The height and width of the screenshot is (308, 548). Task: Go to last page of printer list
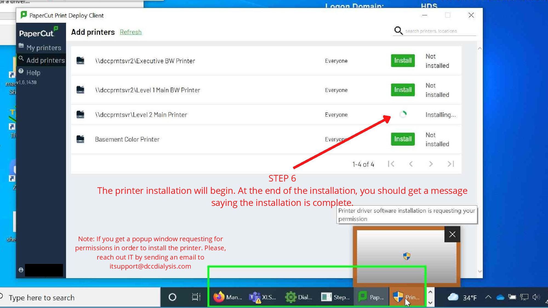[x=451, y=164]
